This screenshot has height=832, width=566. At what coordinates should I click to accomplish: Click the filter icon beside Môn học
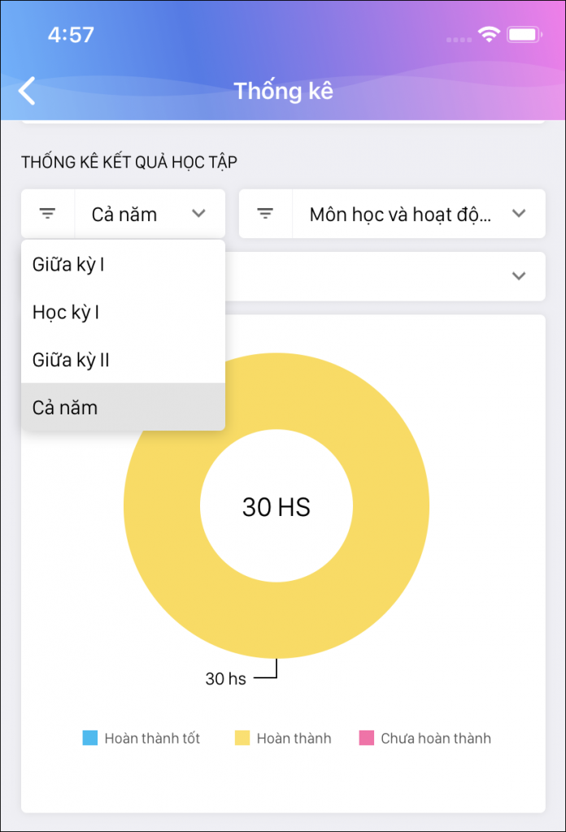coord(265,214)
